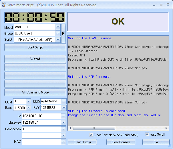This screenshot has height=149, width=173.
Task: Open the Wizard
Action: point(35,59)
